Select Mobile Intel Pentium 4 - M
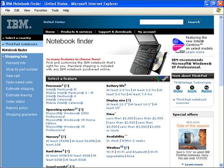 [x=69, y=93]
